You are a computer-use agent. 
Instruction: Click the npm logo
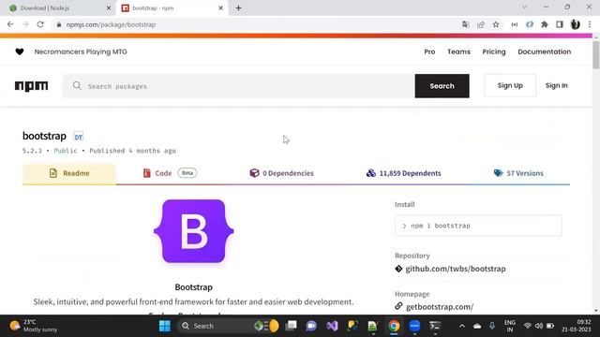[x=31, y=86]
